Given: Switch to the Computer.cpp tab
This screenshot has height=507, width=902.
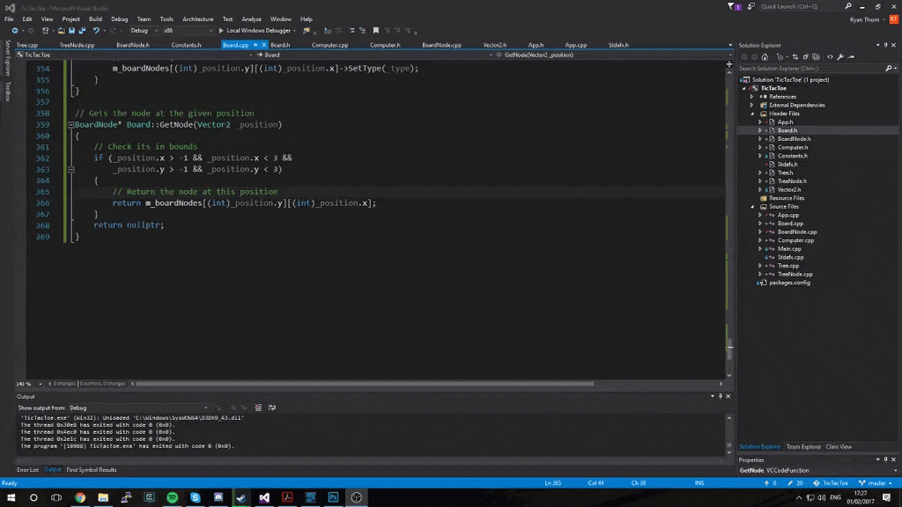Looking at the screenshot, I should (330, 45).
